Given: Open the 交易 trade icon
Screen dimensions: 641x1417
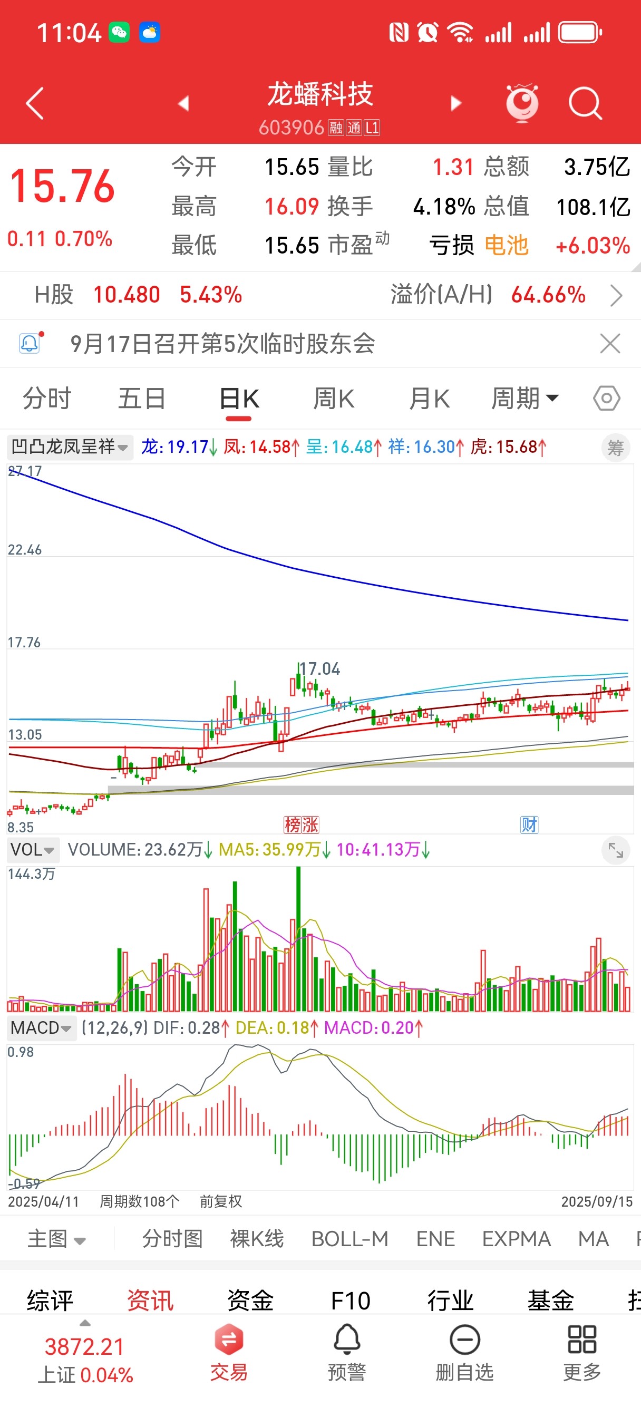Looking at the screenshot, I should 229,1353.
